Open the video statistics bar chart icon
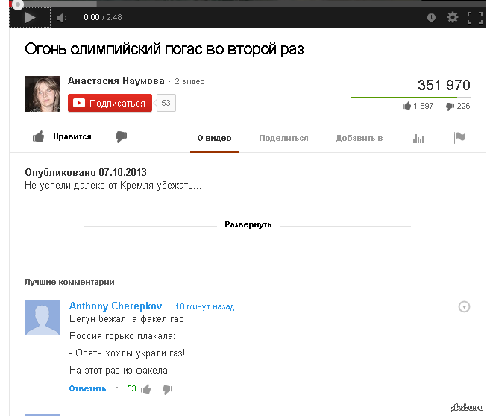This screenshot has width=487, height=416. 418,138
